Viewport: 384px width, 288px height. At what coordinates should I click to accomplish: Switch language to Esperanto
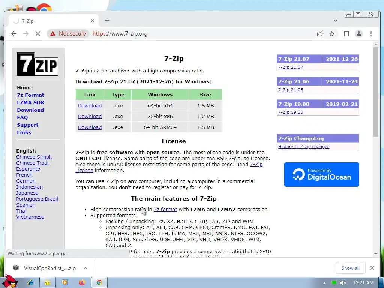[28, 169]
